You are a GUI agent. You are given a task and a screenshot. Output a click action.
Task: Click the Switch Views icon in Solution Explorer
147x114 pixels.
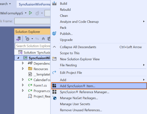[18, 39]
